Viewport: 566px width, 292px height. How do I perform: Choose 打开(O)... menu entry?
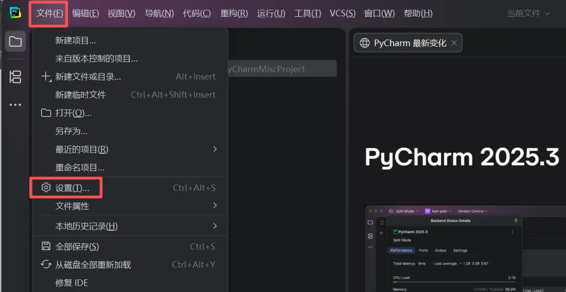coord(130,113)
